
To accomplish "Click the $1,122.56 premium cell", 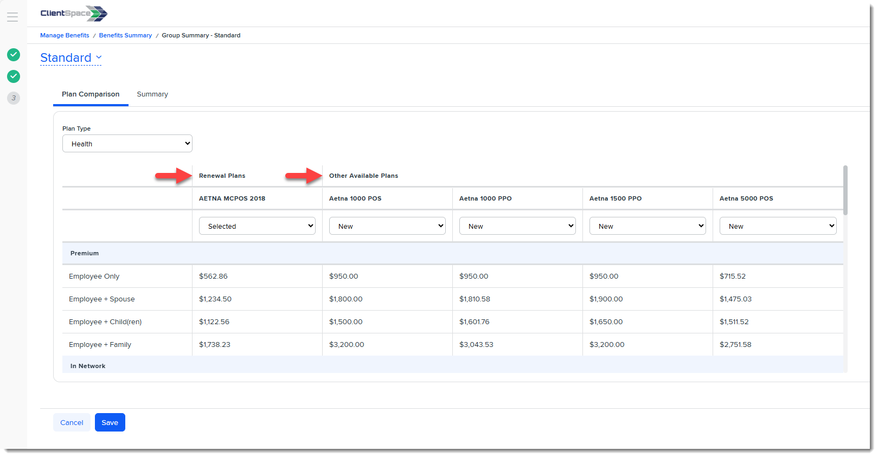I will pos(214,321).
